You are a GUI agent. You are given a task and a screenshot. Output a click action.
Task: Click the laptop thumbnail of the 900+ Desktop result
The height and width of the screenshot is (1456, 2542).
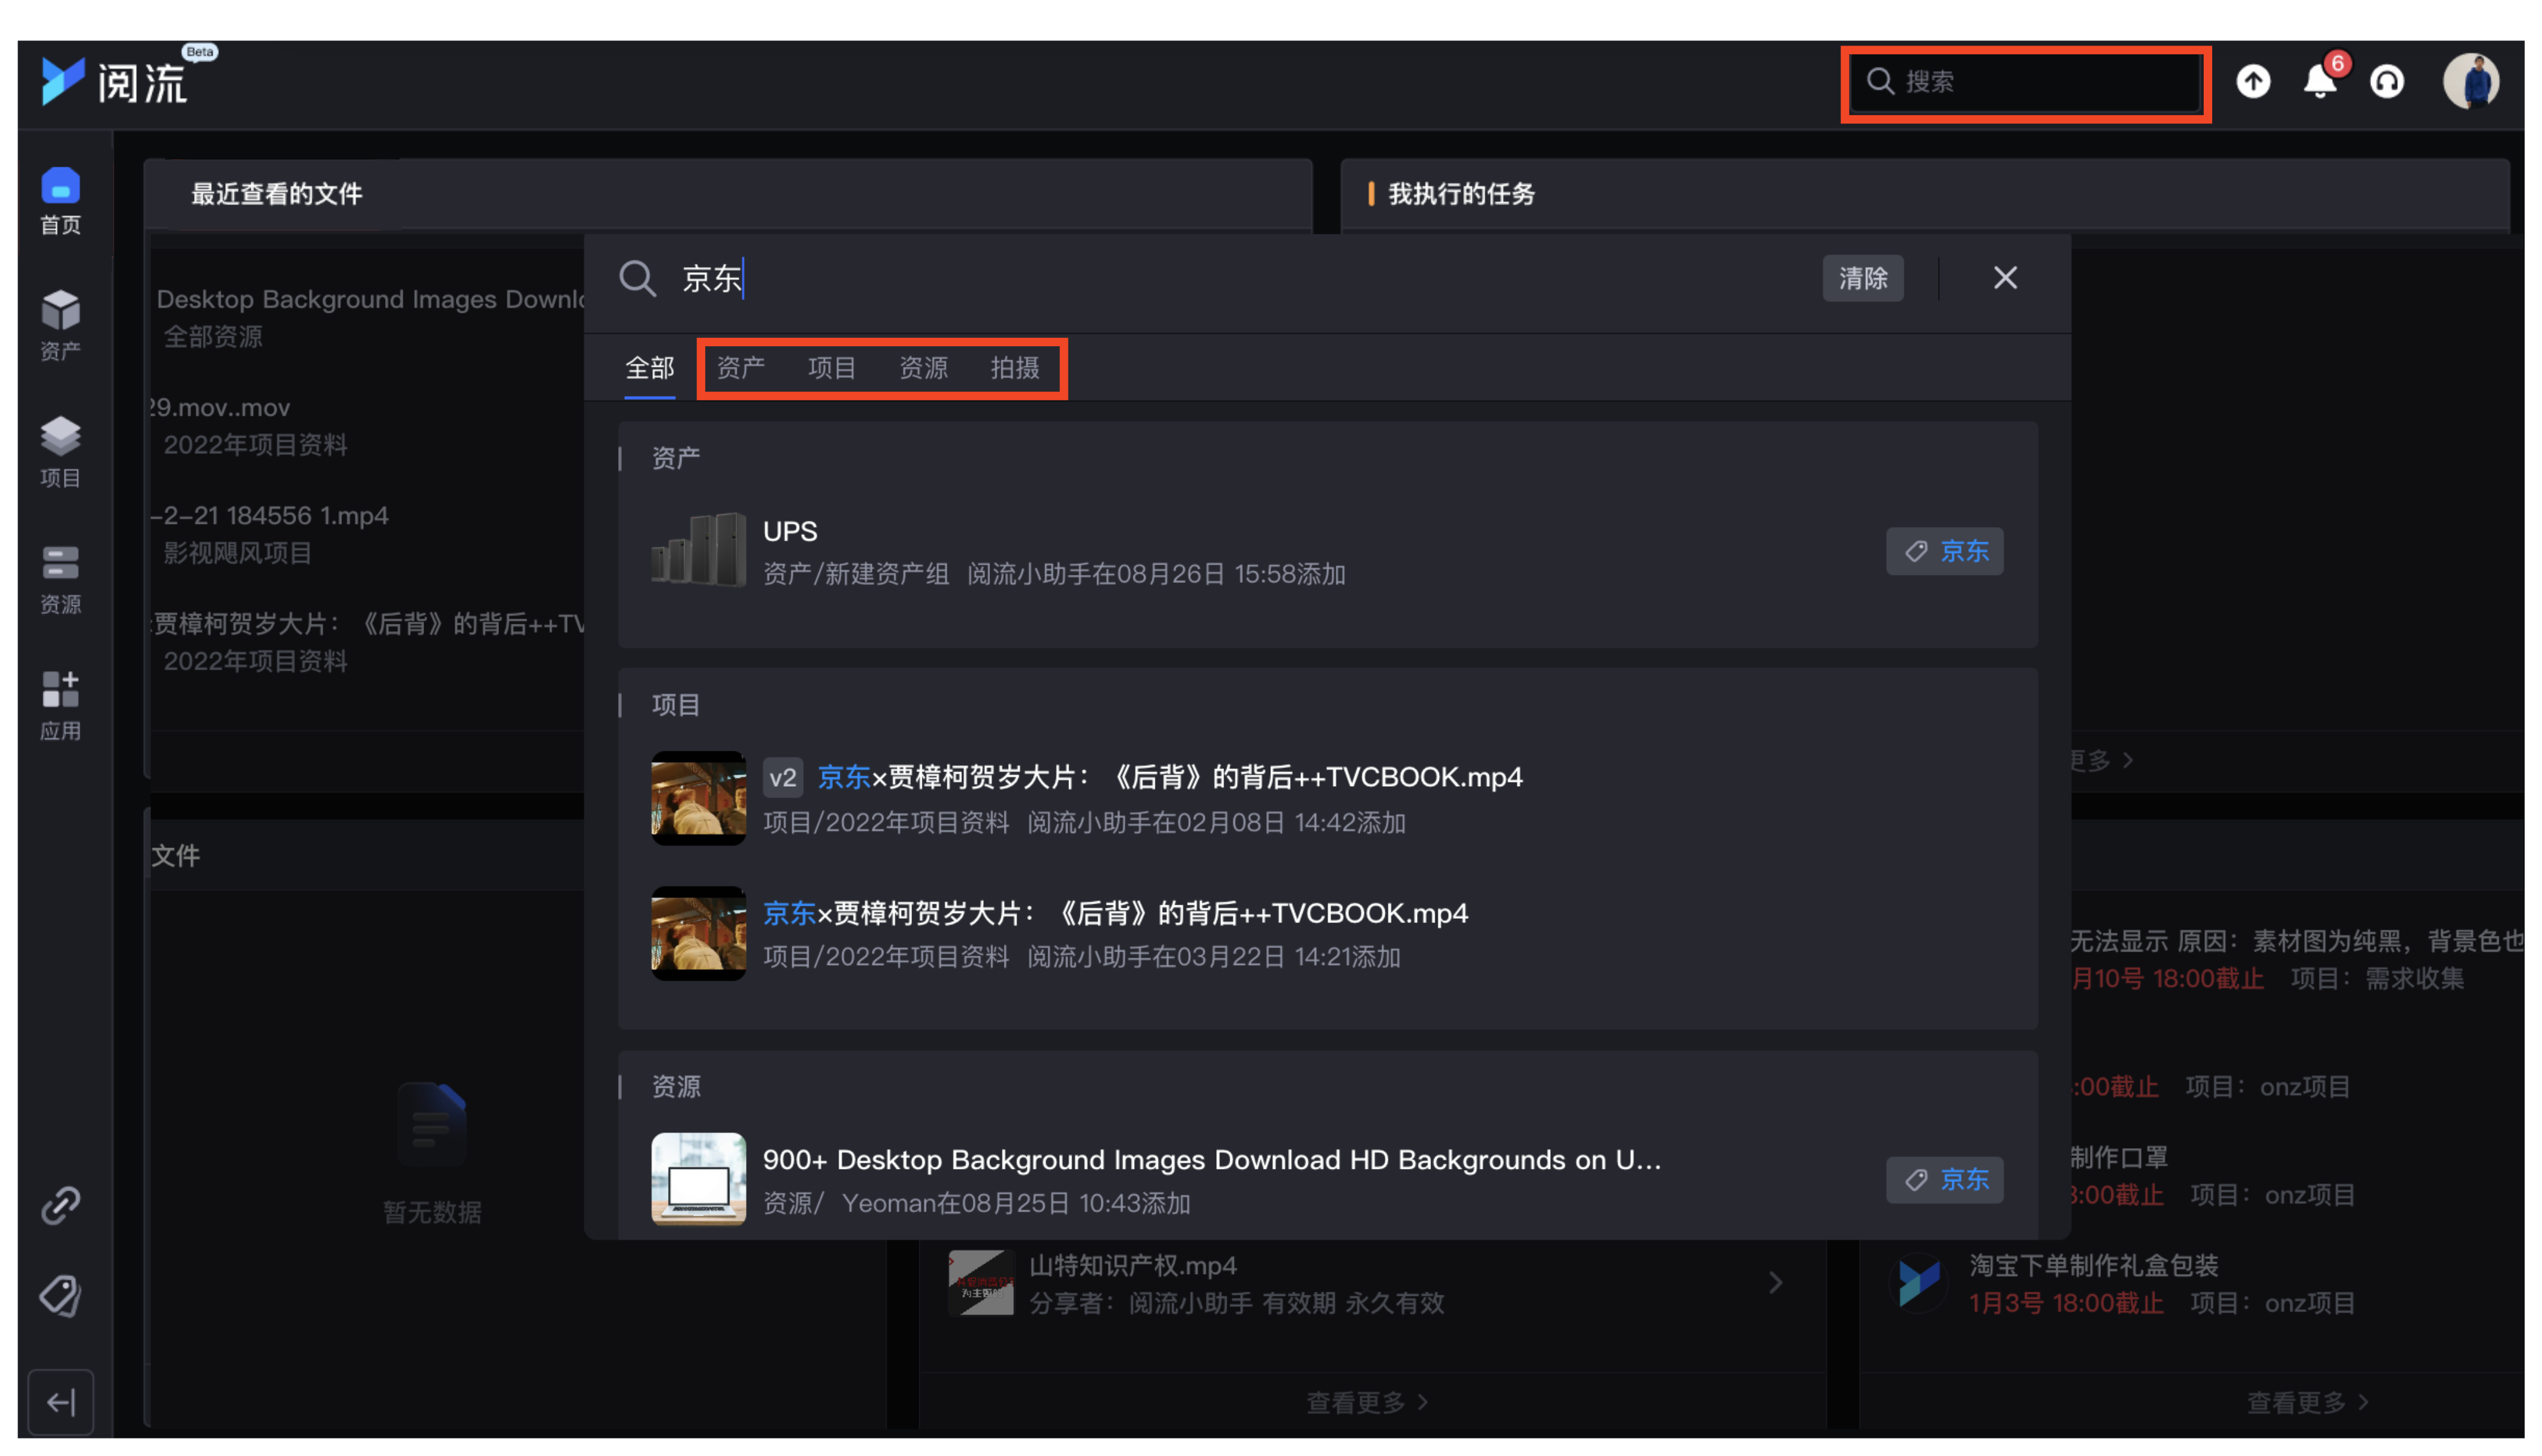point(698,1179)
